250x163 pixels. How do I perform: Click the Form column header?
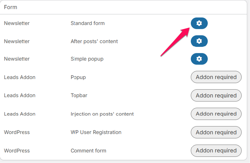[10, 7]
